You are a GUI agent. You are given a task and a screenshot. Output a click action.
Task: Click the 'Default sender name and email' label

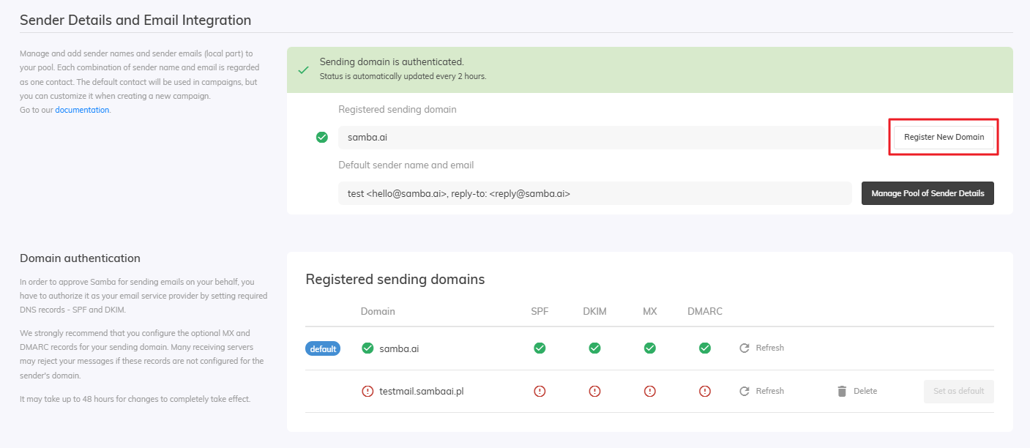click(x=406, y=165)
